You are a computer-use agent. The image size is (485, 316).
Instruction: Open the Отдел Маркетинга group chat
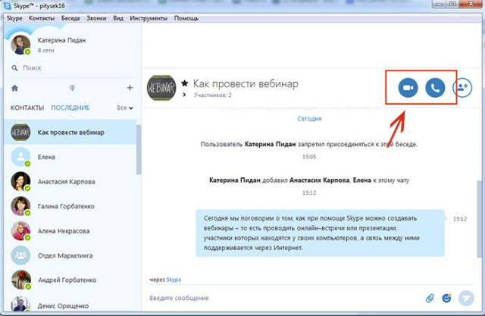click(70, 255)
